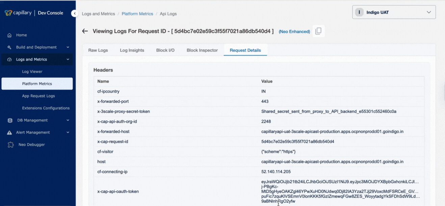Click the 'I' avatar in org selector
The image size is (445, 206).
(x=359, y=12)
